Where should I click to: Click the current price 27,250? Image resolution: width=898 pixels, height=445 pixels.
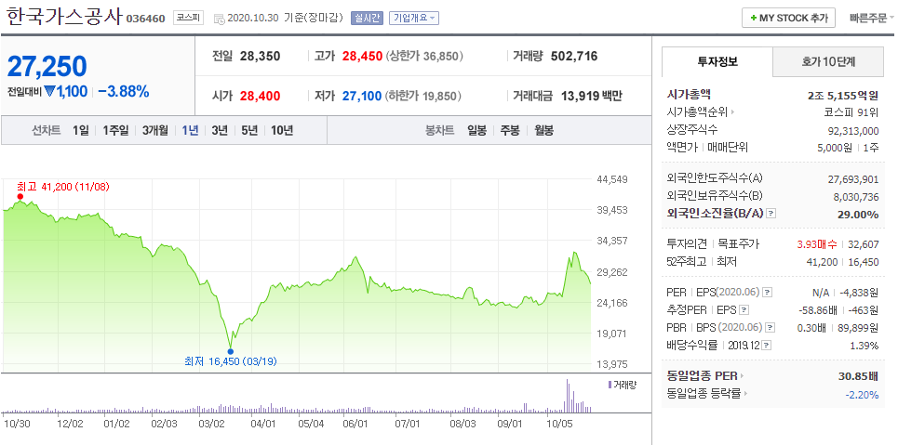click(x=47, y=66)
